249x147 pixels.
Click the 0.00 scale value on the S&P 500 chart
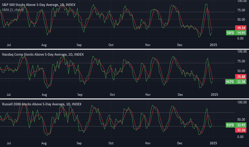click(x=240, y=38)
